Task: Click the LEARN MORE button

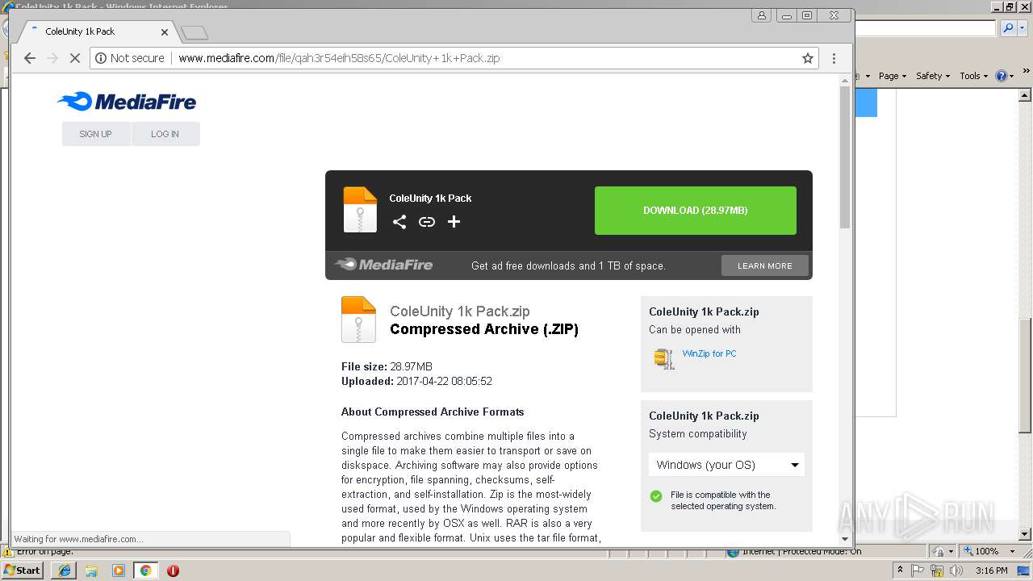Action: pyautogui.click(x=765, y=265)
